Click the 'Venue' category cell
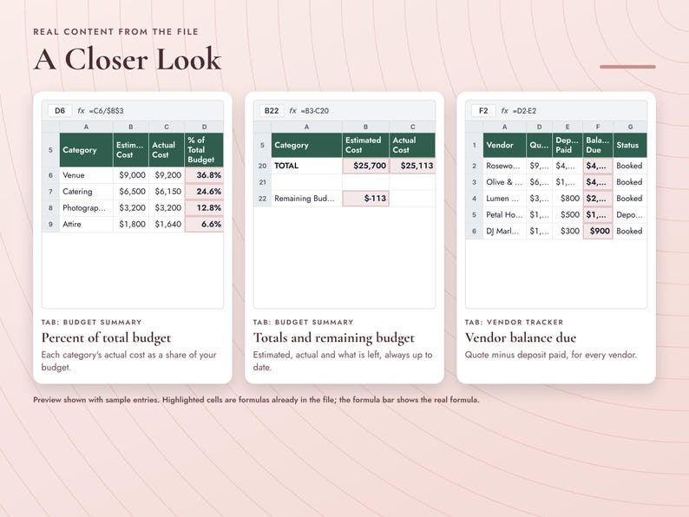Image resolution: width=689 pixels, height=517 pixels. 86,175
